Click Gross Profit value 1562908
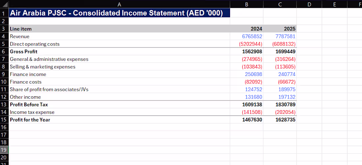 click(x=246, y=51)
